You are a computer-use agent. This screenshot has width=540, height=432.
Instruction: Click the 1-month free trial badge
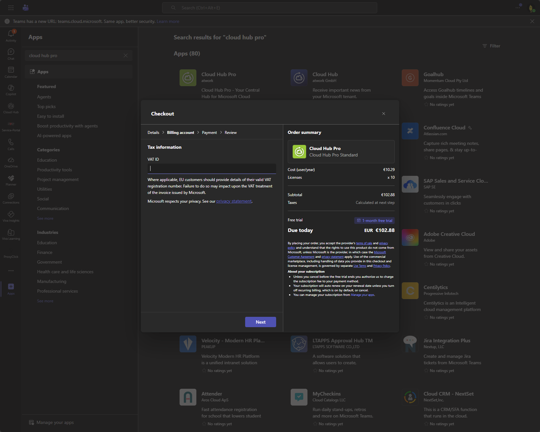pyautogui.click(x=374, y=221)
